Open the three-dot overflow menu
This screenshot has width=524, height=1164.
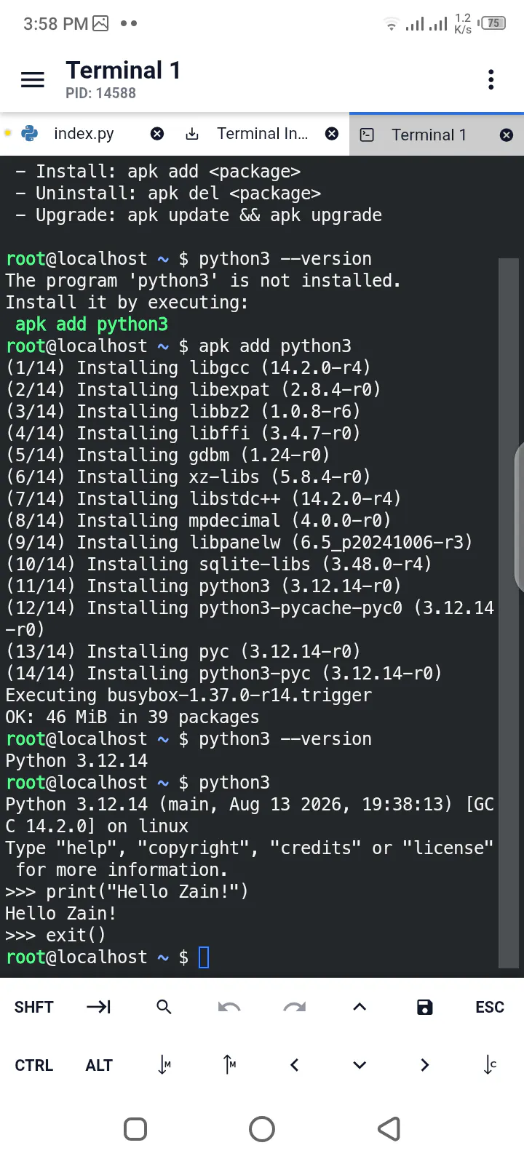point(491,79)
